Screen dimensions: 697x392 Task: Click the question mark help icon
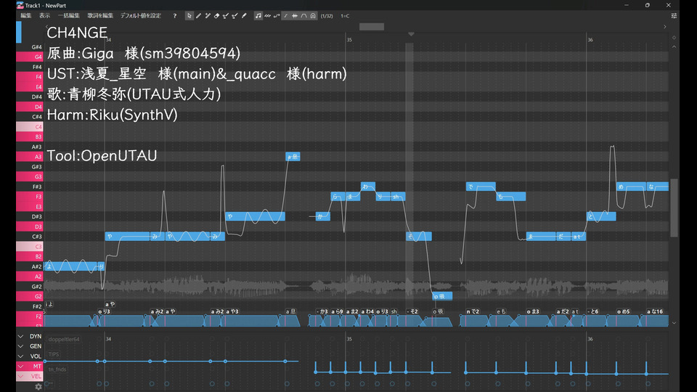175,16
